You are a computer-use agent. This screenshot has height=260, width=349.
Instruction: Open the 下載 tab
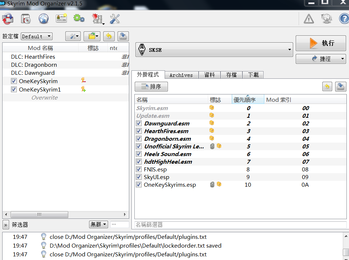coord(253,75)
